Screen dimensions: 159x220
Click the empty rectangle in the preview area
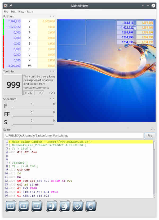pos(72,32)
